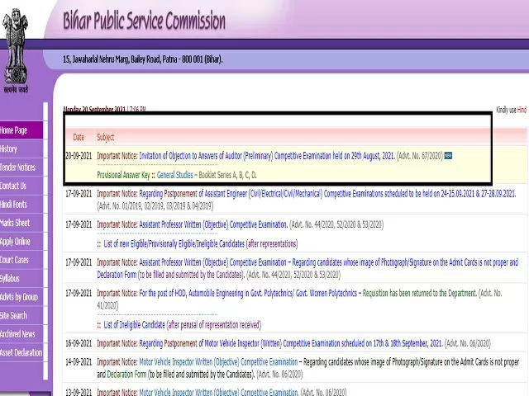
Task: Go to Archived News sidebar item
Action: pyautogui.click(x=18, y=334)
